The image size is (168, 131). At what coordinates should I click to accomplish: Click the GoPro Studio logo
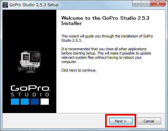[30, 95]
